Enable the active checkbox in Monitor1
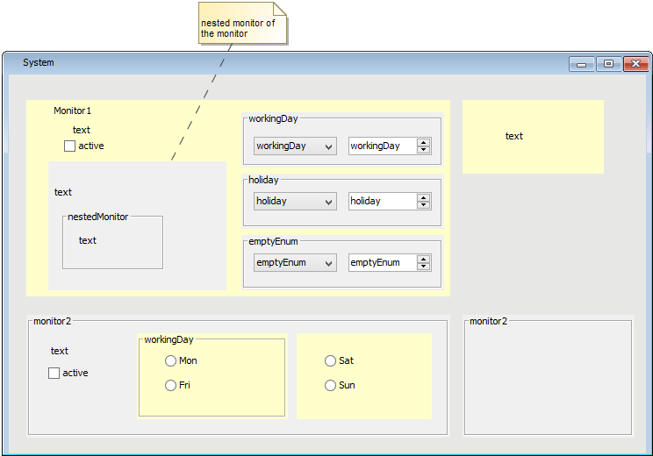 [69, 146]
